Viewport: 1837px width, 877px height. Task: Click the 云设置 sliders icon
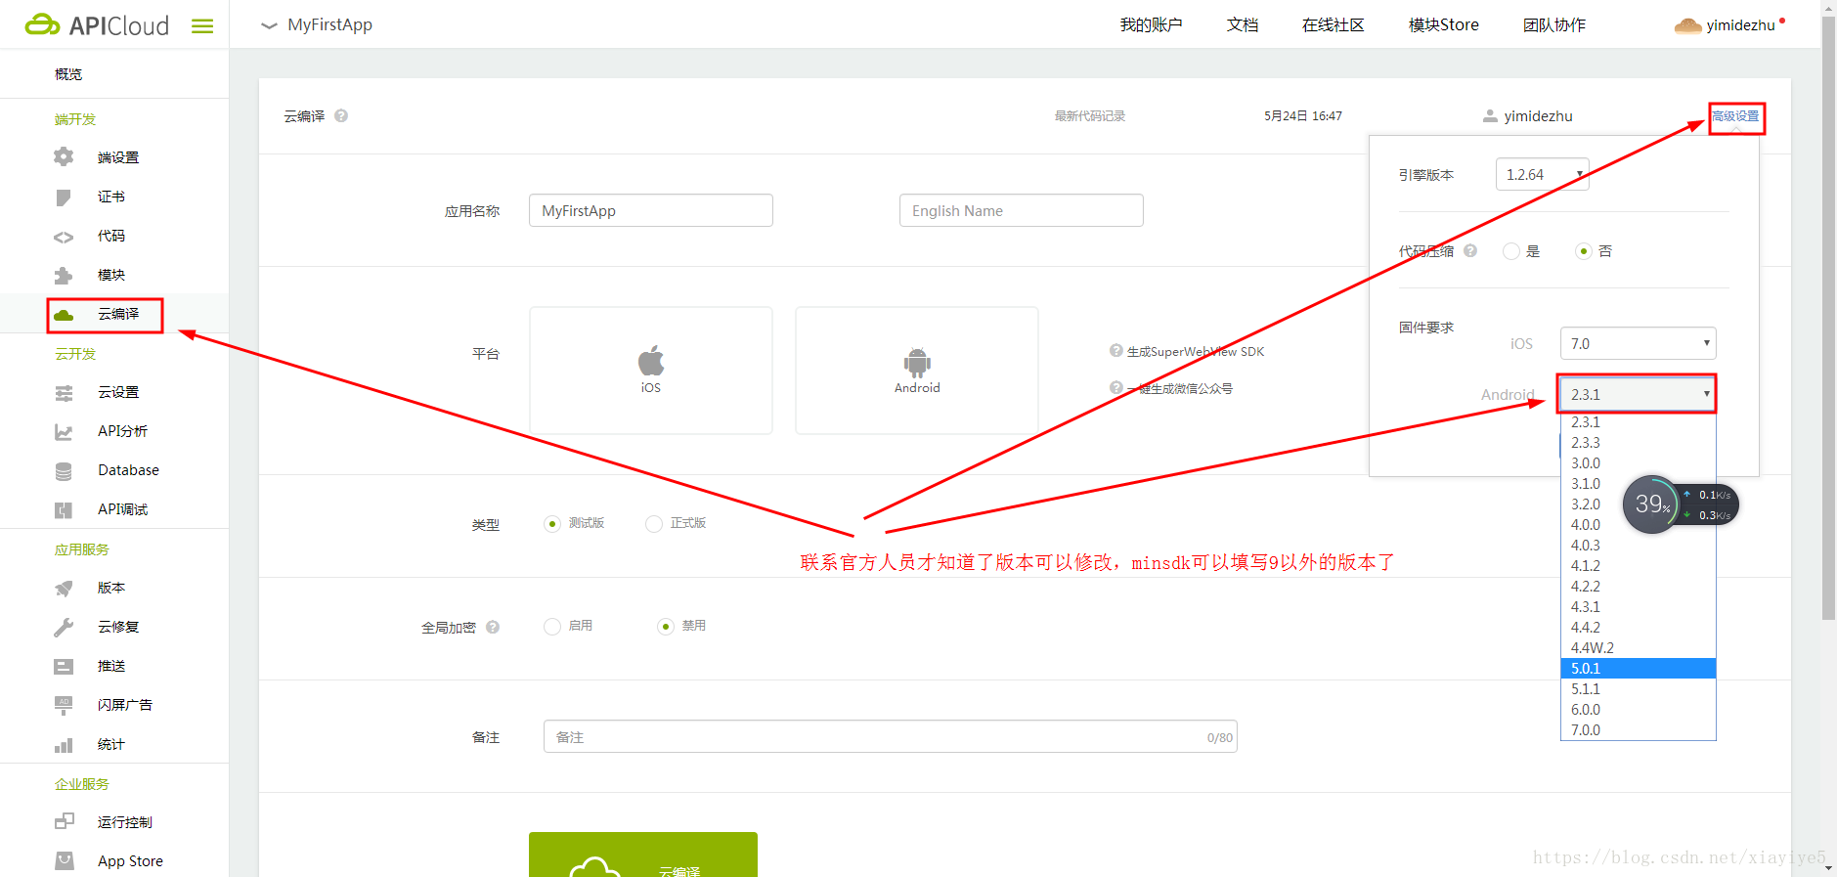pyautogui.click(x=64, y=393)
